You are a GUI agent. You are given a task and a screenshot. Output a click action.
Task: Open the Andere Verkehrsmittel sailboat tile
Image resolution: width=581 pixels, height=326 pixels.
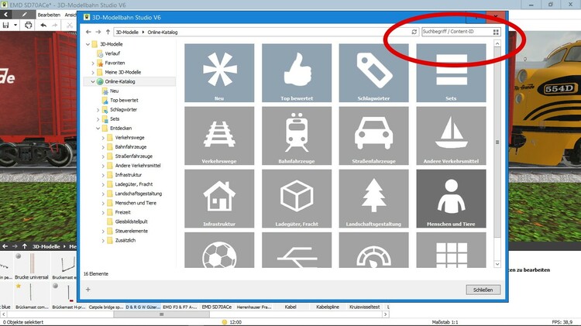coord(451,136)
